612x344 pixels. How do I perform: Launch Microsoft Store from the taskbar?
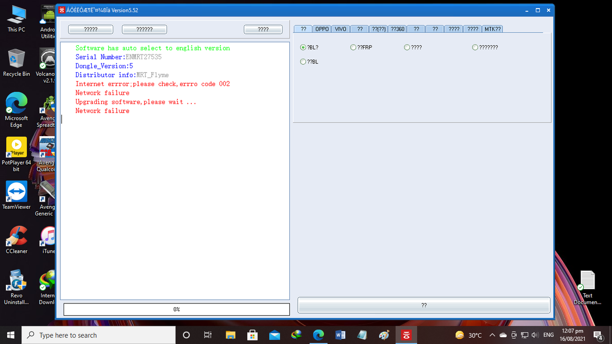(252, 335)
